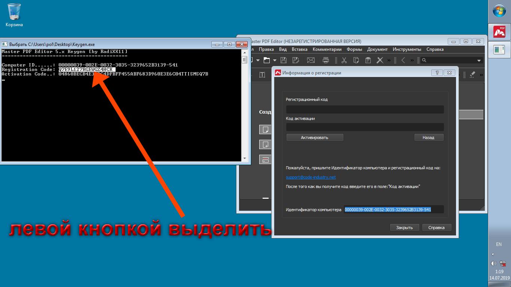Click the create from file icon on start page

(265, 145)
